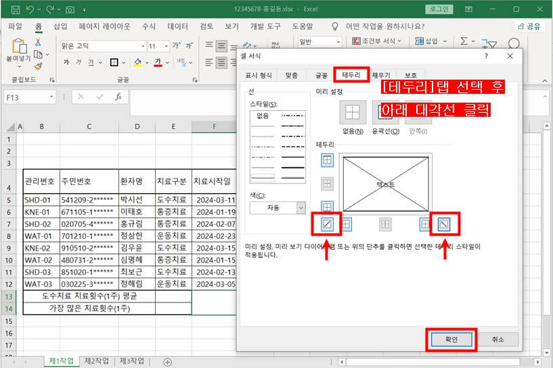Click the camera icon in quick access toolbar
The height and width of the screenshot is (368, 553).
(x=70, y=10)
